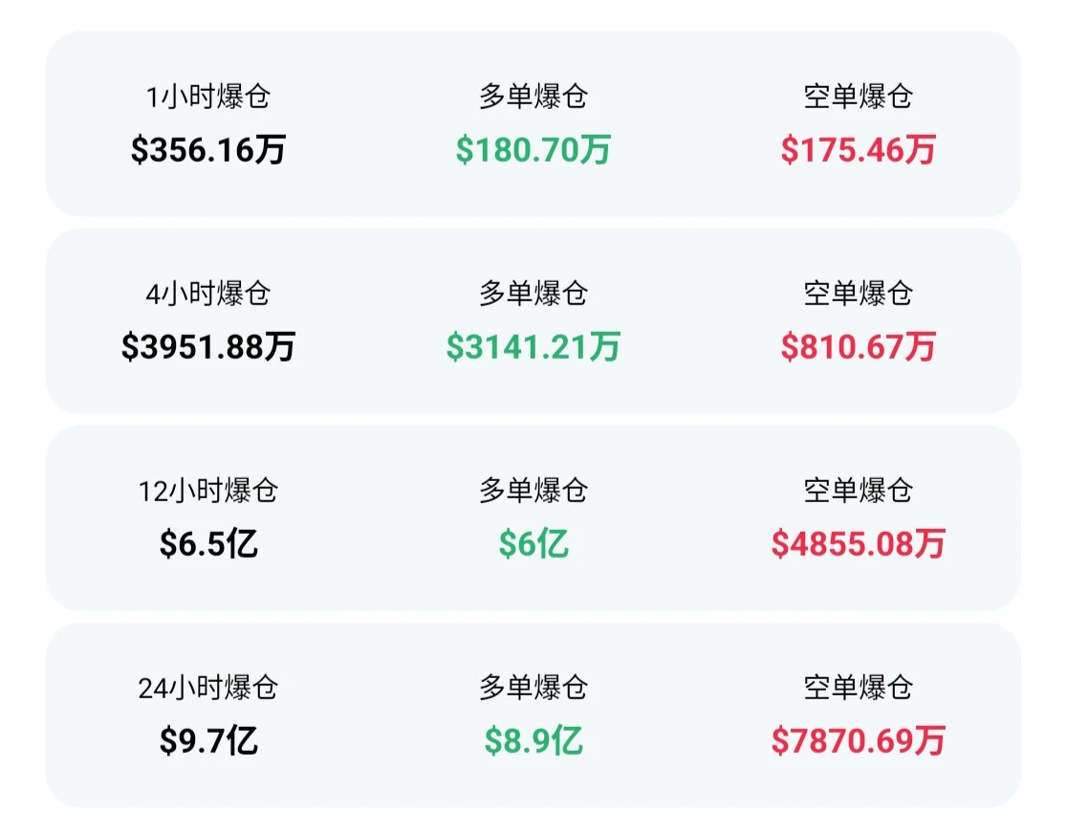Image resolution: width=1067 pixels, height=813 pixels.
Task: Tap the red $4855.08万 short liquidation
Action: click(x=858, y=543)
